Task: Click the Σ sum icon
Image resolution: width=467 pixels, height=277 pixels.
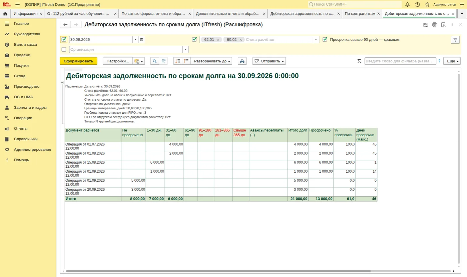Action: (359, 61)
